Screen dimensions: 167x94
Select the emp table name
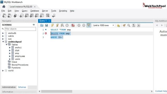(x=17, y=53)
